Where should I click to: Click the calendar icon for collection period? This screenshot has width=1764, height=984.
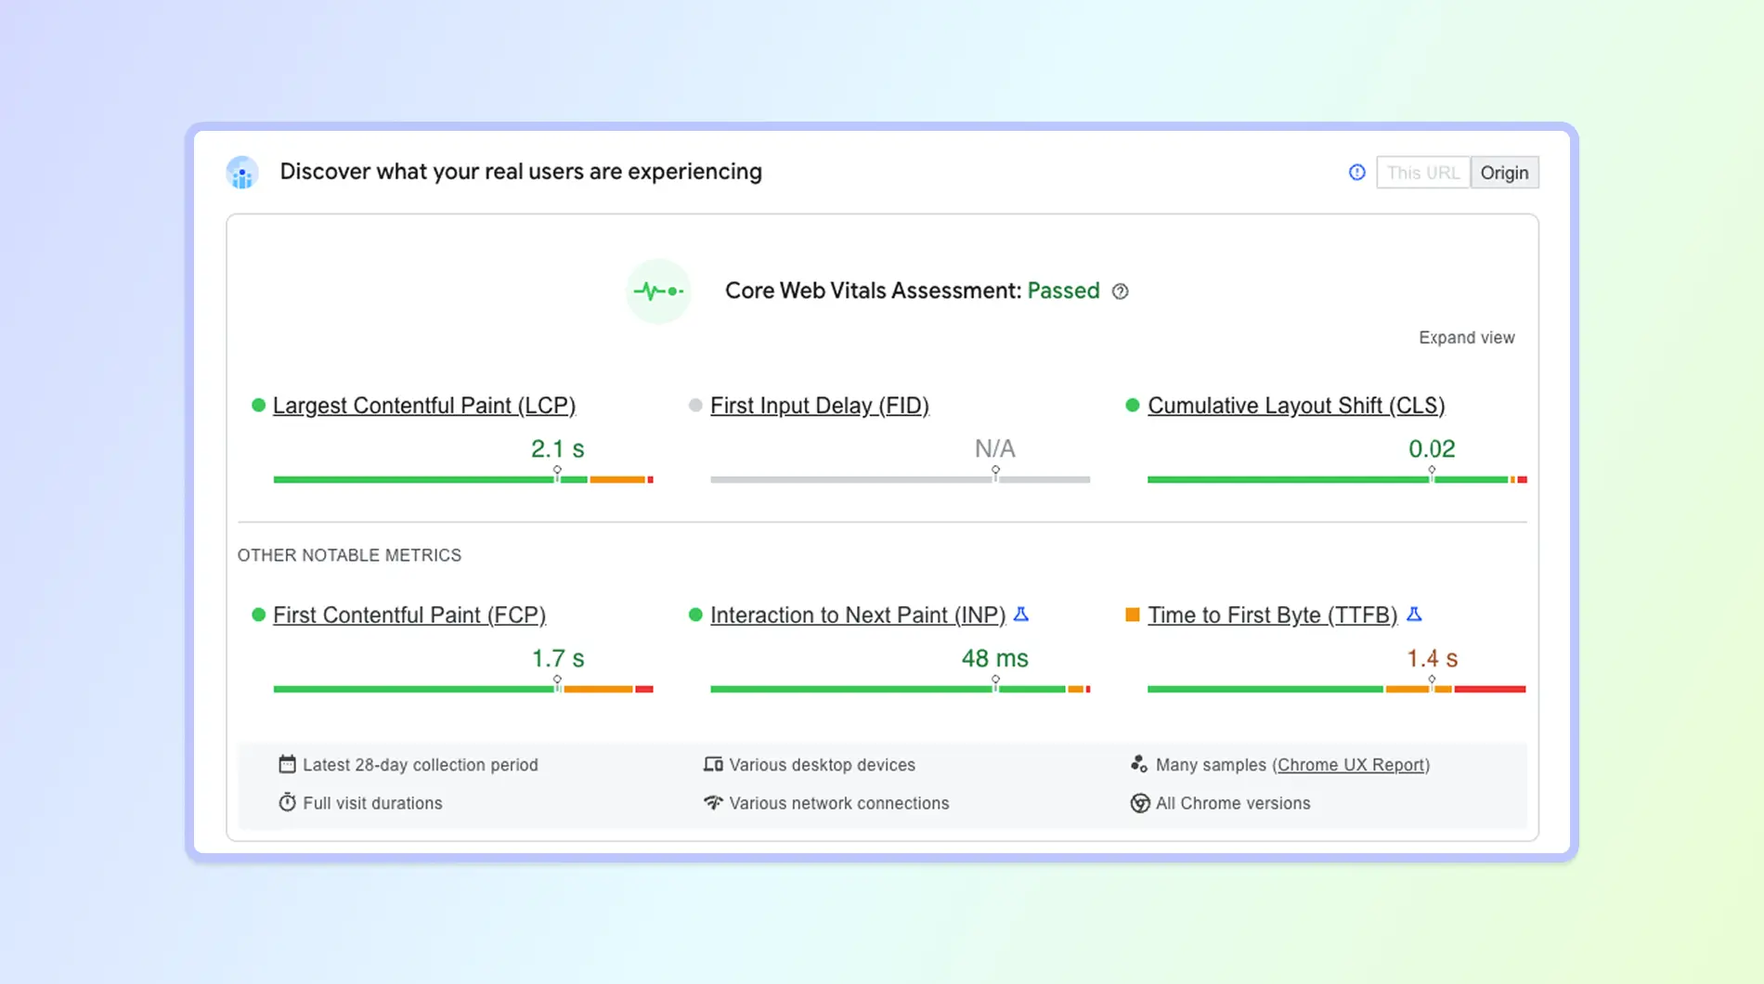287,764
